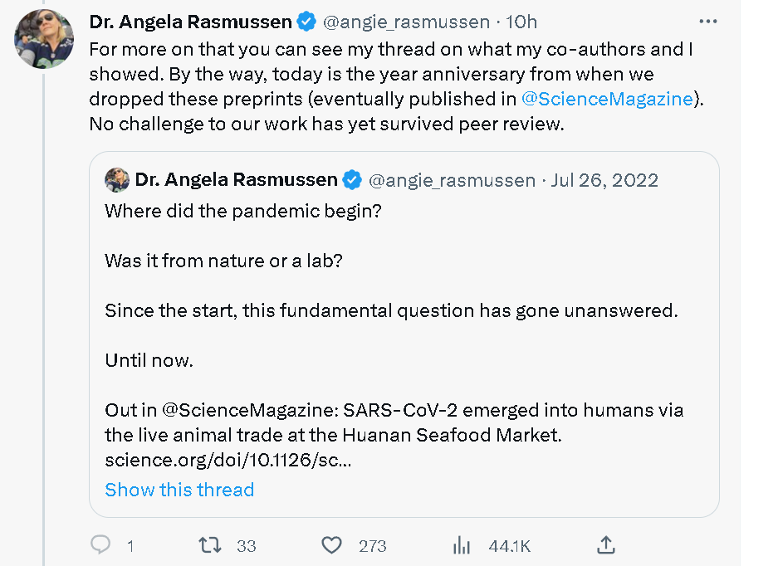Open the main tweet's author name Dr. Angela Rasmussen
The width and height of the screenshot is (778, 566).
pyautogui.click(x=190, y=22)
